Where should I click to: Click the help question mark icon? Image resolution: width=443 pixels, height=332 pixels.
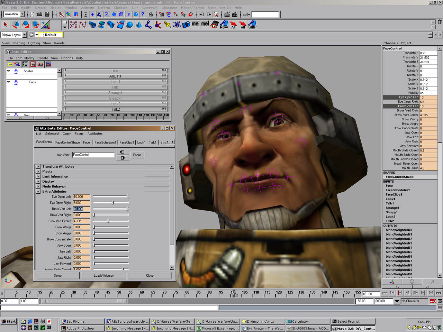[x=143, y=15]
